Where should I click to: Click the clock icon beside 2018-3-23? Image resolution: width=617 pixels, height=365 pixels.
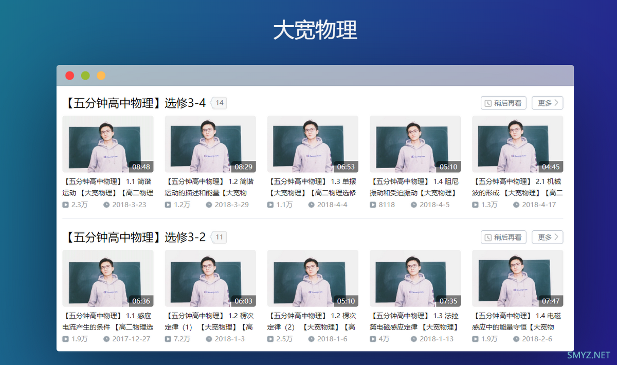tap(106, 205)
